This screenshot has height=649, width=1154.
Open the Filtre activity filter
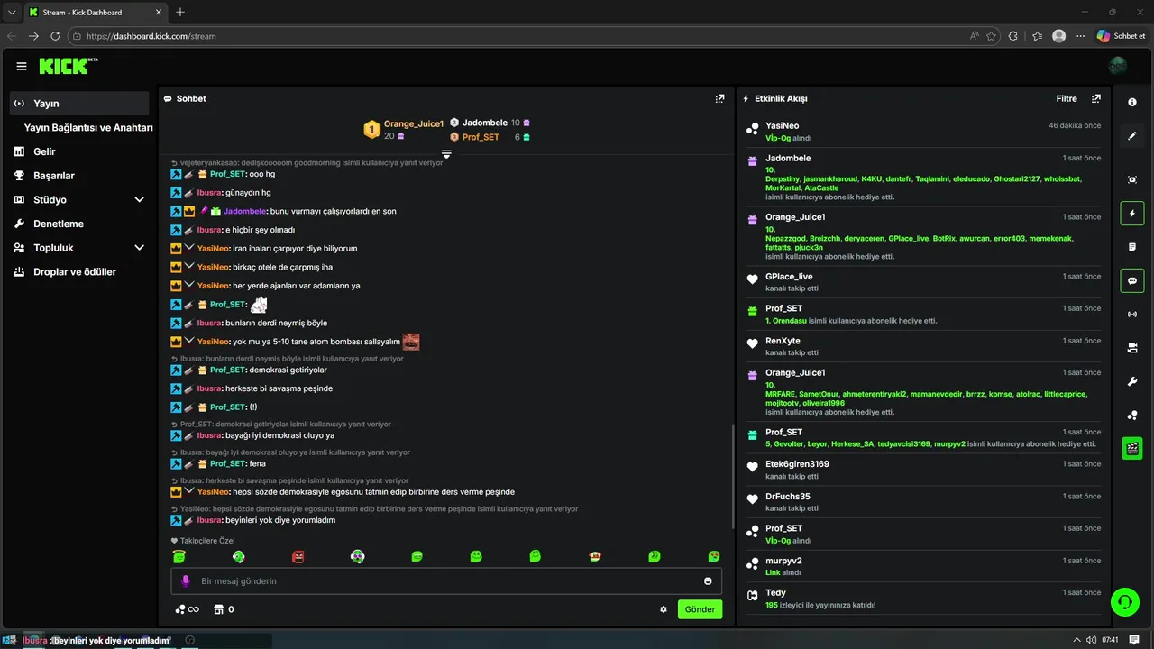[1067, 98]
